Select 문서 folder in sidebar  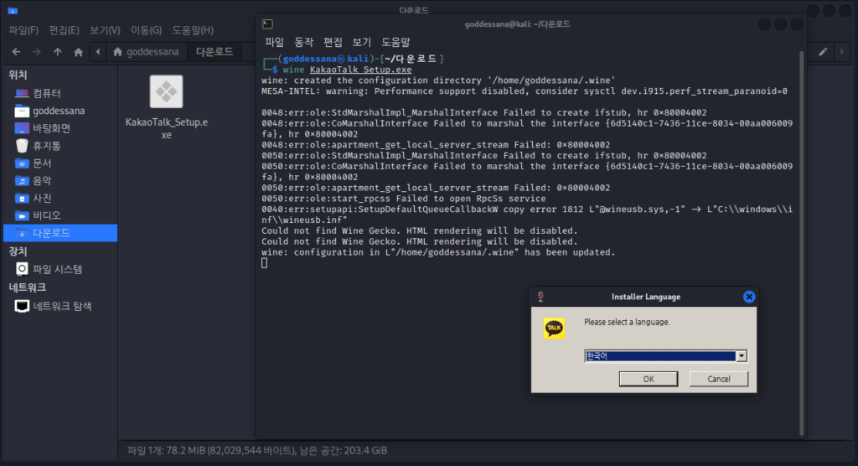60,163
